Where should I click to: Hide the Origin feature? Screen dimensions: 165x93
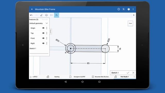(43, 28)
